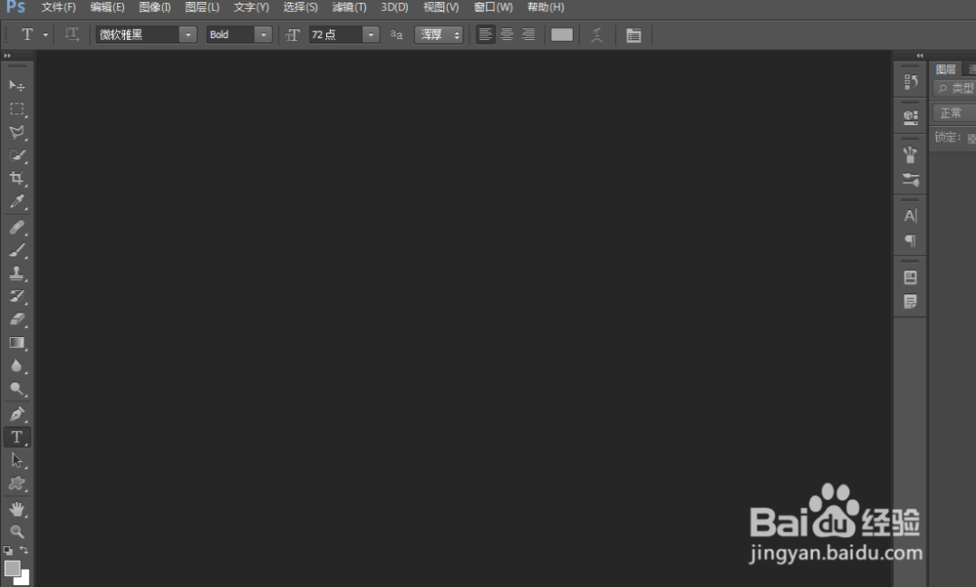Open the 滤镜(T) menu
976x587 pixels.
click(x=349, y=8)
